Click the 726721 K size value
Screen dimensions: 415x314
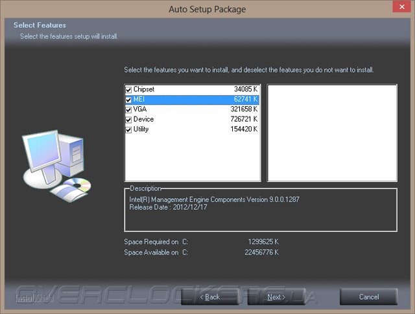point(244,119)
